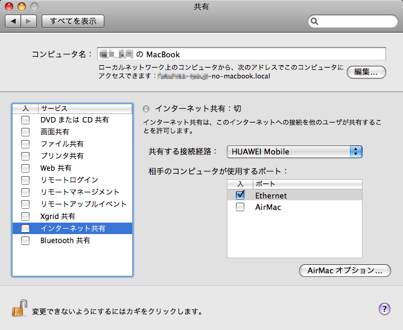Viewport: 403px width, 330px height.
Task: Click the magnifying glass search icon
Action: [x=315, y=22]
